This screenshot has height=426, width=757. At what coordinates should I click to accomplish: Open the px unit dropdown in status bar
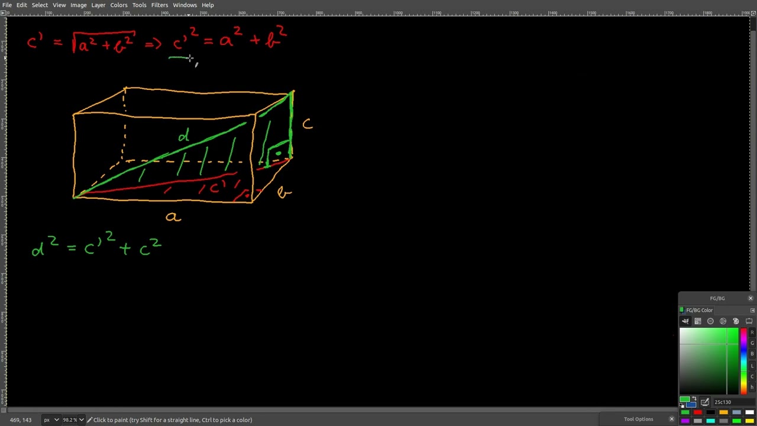(51, 420)
